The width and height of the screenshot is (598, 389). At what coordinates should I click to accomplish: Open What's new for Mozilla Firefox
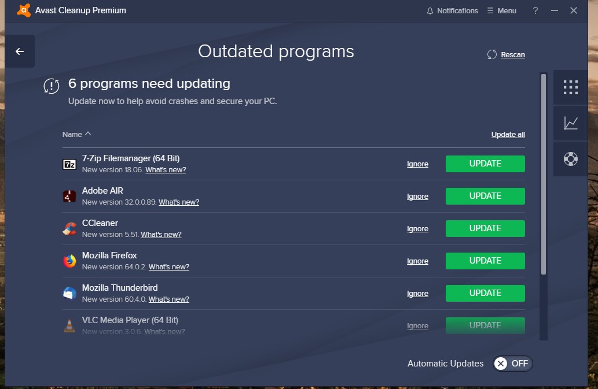pyautogui.click(x=169, y=267)
